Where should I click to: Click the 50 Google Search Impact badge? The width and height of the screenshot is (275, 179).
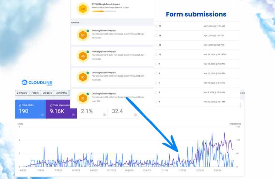point(83,35)
